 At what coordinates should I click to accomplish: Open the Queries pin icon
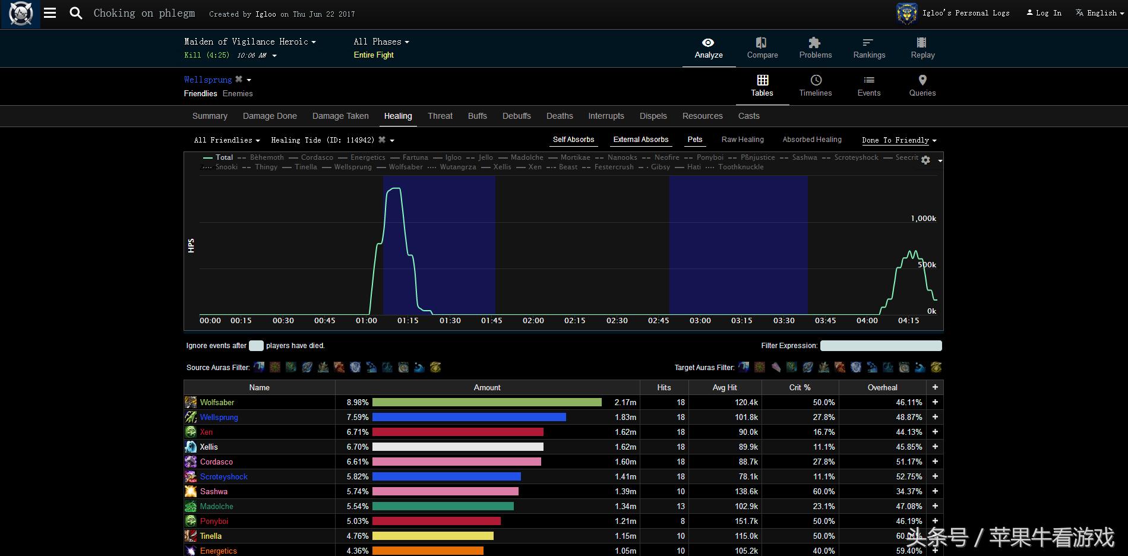[x=922, y=80]
